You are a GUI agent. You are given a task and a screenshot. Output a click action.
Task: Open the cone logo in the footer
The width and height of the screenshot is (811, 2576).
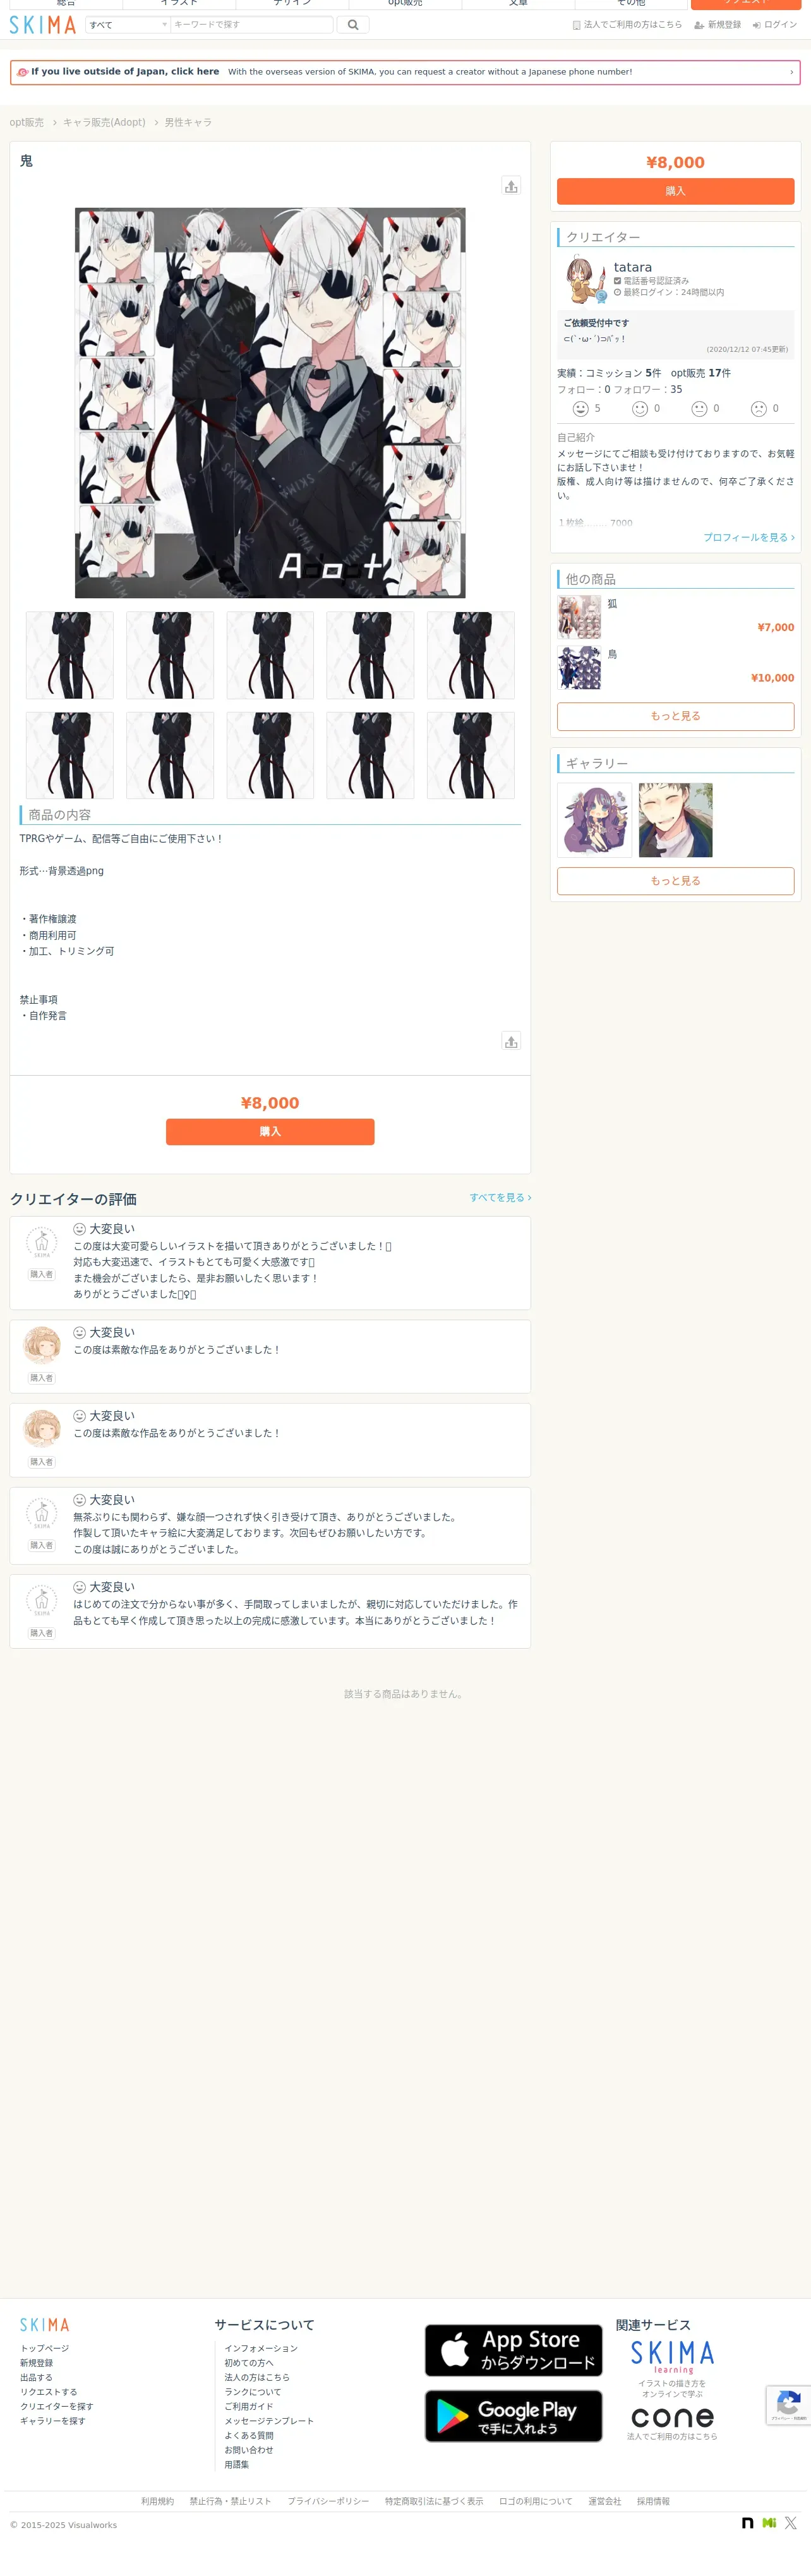[x=672, y=2418]
